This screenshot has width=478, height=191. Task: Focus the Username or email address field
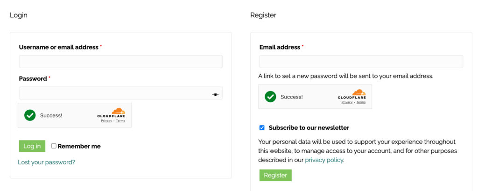120,62
